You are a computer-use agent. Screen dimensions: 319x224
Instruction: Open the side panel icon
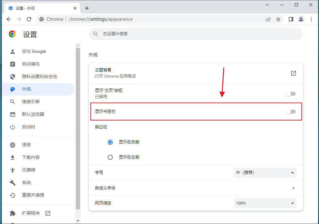(x=291, y=19)
